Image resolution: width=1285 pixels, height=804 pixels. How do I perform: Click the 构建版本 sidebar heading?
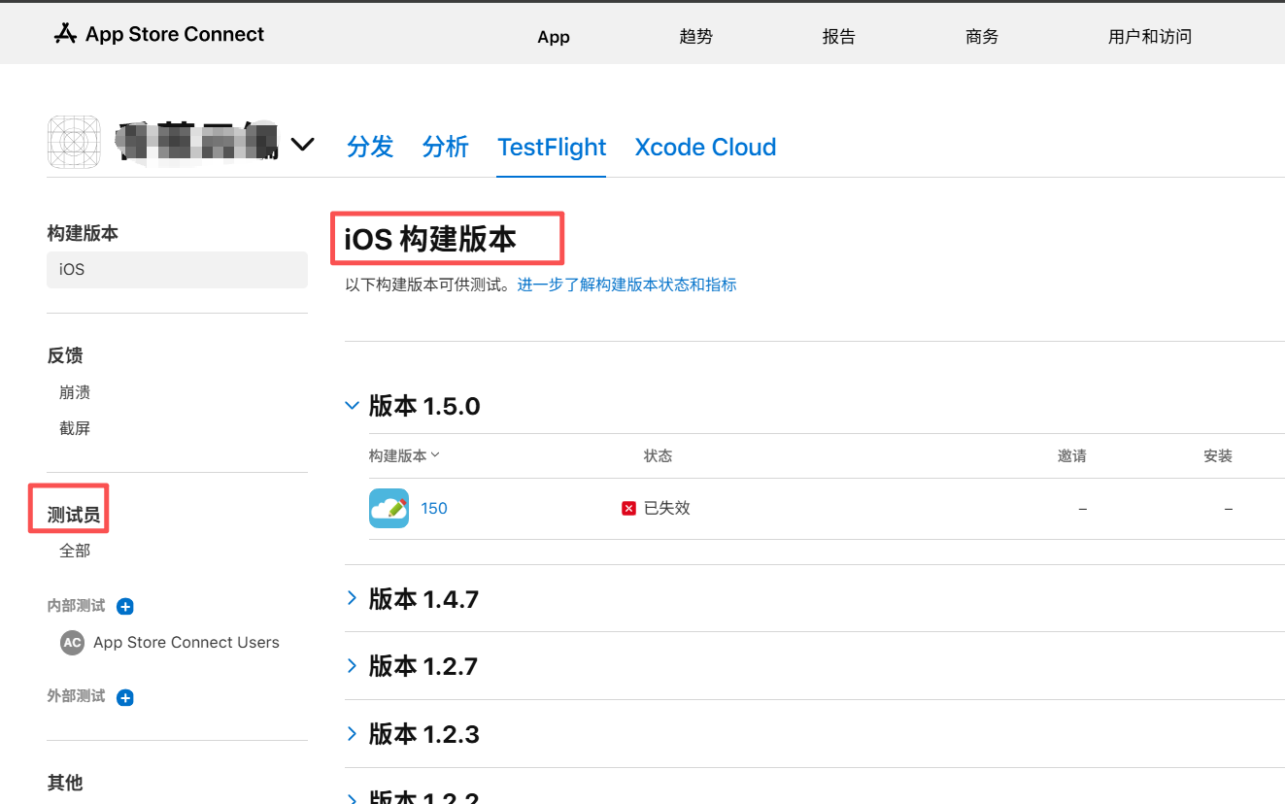coord(83,233)
